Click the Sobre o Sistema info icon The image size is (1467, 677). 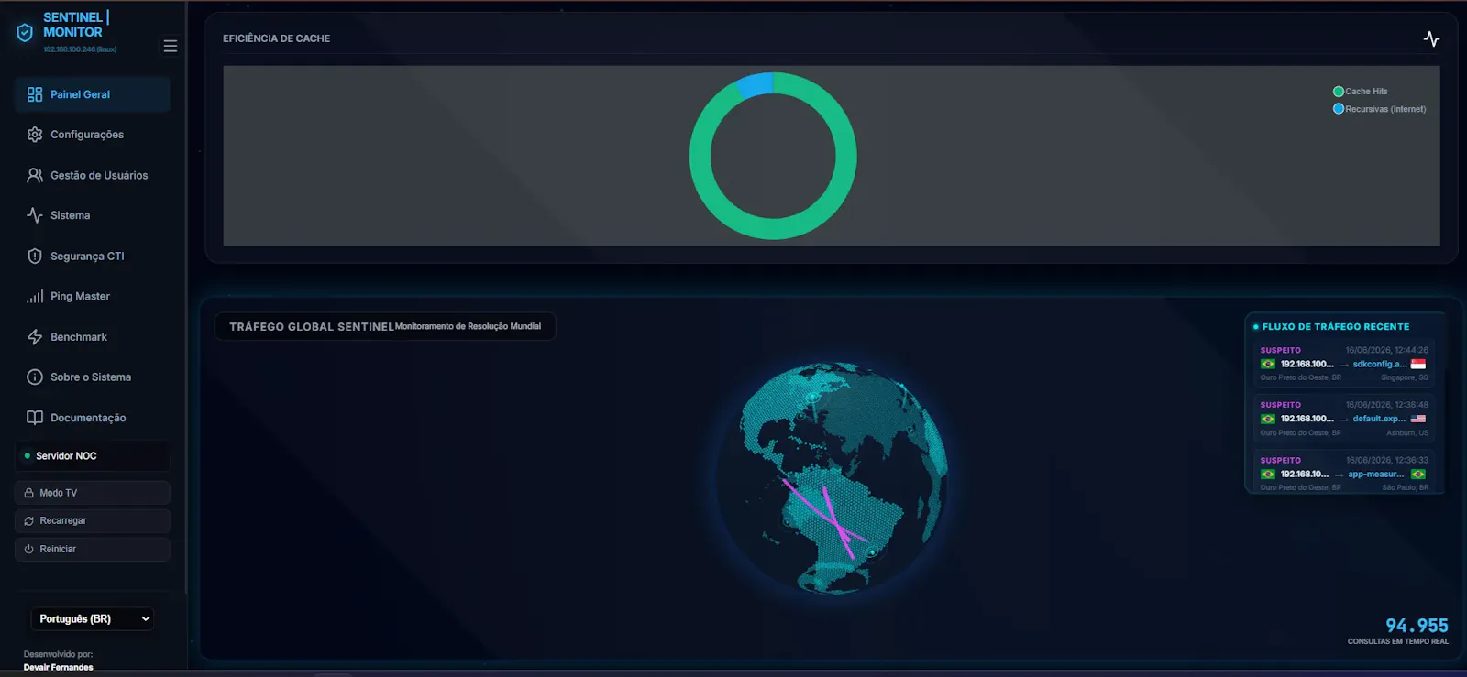click(35, 377)
